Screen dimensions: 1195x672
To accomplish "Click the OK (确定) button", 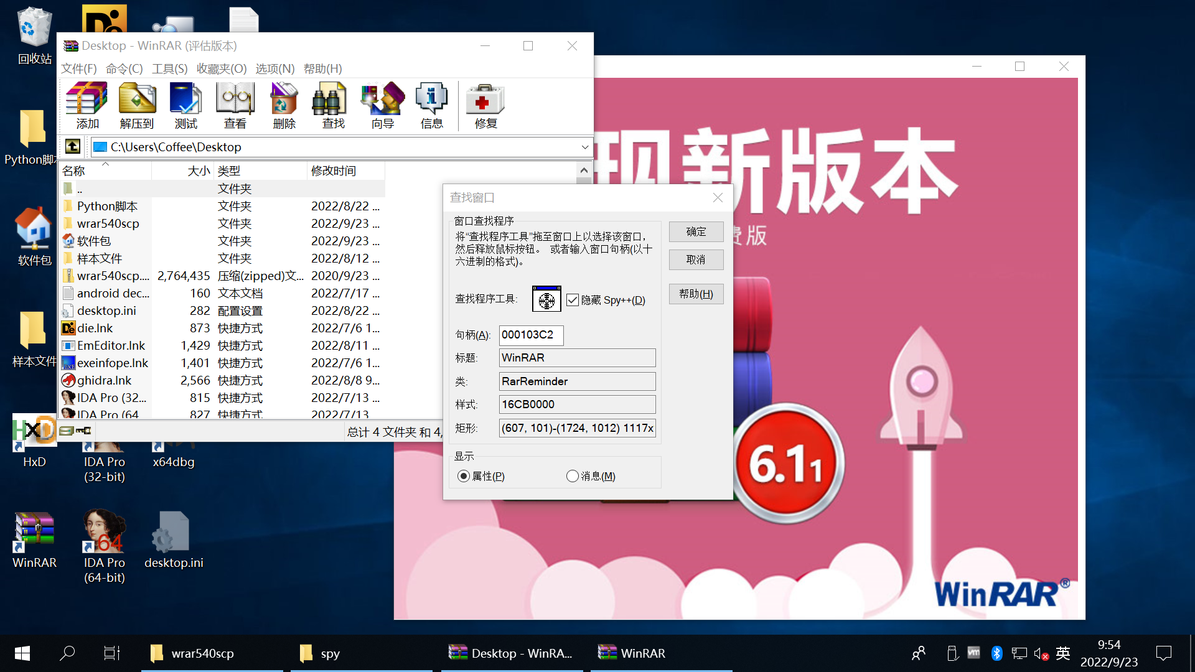I will click(696, 231).
